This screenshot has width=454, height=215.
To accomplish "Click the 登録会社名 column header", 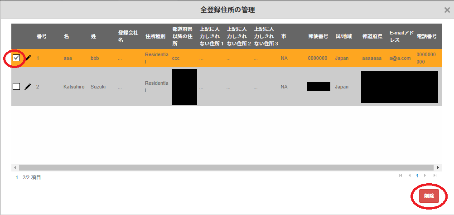I will pos(128,36).
